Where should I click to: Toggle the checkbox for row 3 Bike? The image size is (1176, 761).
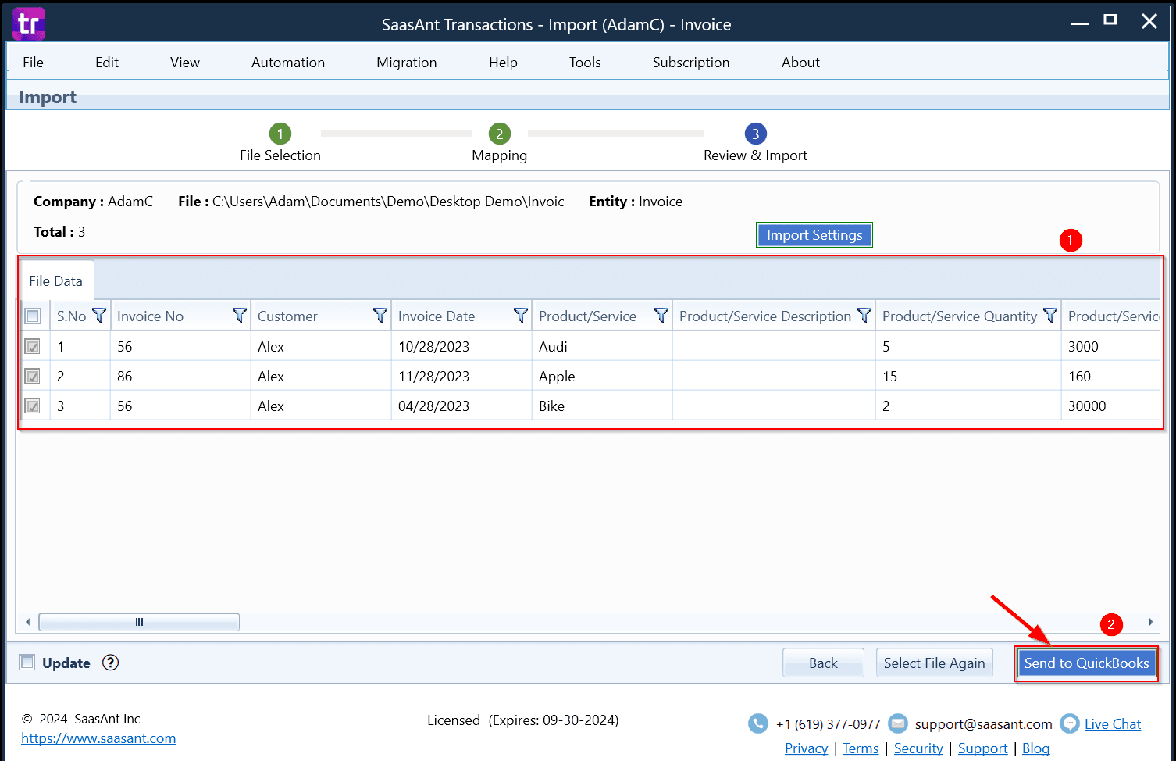pos(33,406)
